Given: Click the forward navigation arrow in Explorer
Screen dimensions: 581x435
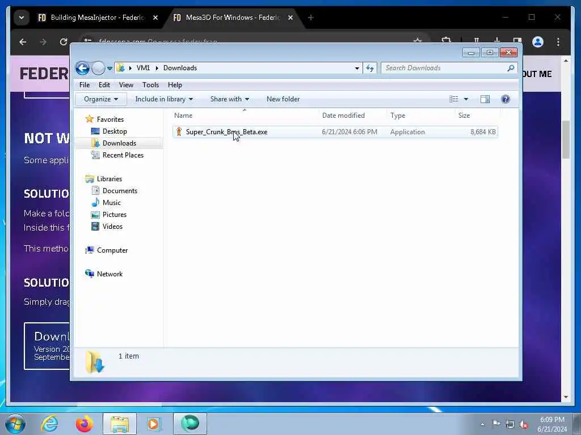Looking at the screenshot, I should [x=98, y=68].
